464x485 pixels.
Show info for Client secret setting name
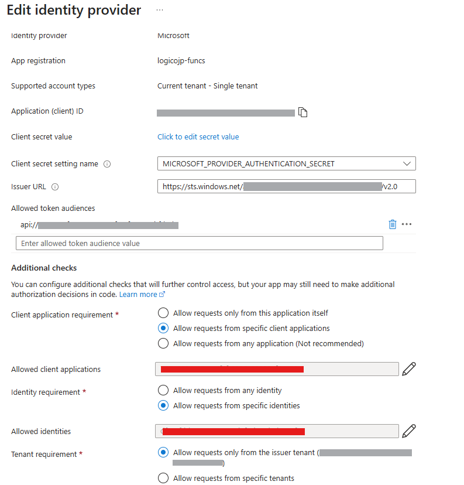click(107, 164)
